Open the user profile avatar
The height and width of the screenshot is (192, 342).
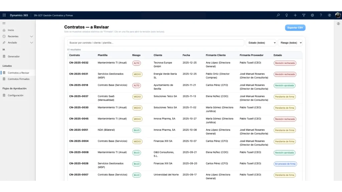(338, 15)
